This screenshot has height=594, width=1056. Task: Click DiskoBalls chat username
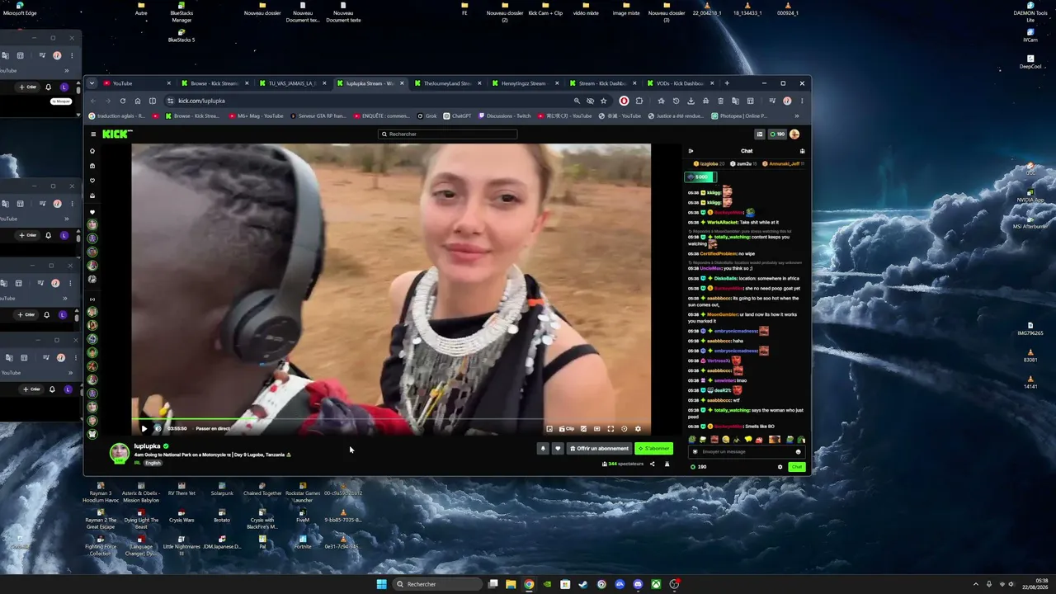(x=726, y=278)
